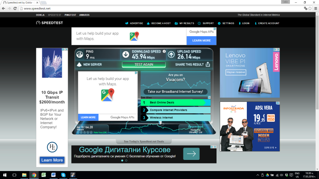Click the Become a Host icon
This screenshot has height=179, width=319.
click(148, 23)
